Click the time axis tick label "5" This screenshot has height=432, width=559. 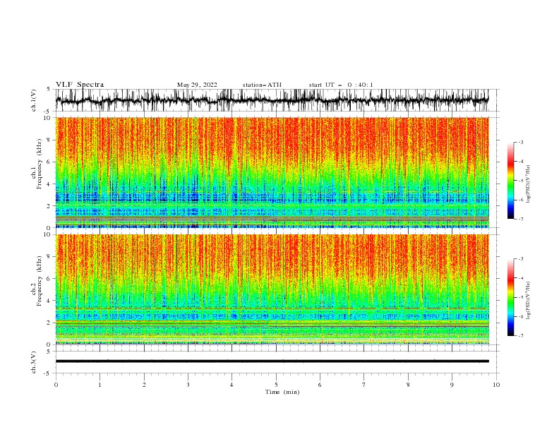coord(276,385)
